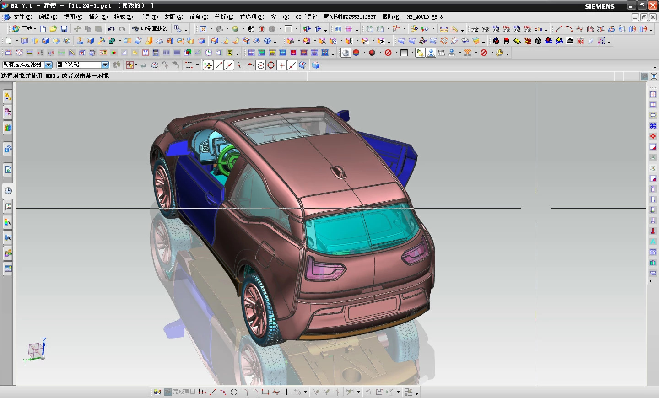Toggle the true shading sphere button
The width and height of the screenshot is (659, 398).
346,53
